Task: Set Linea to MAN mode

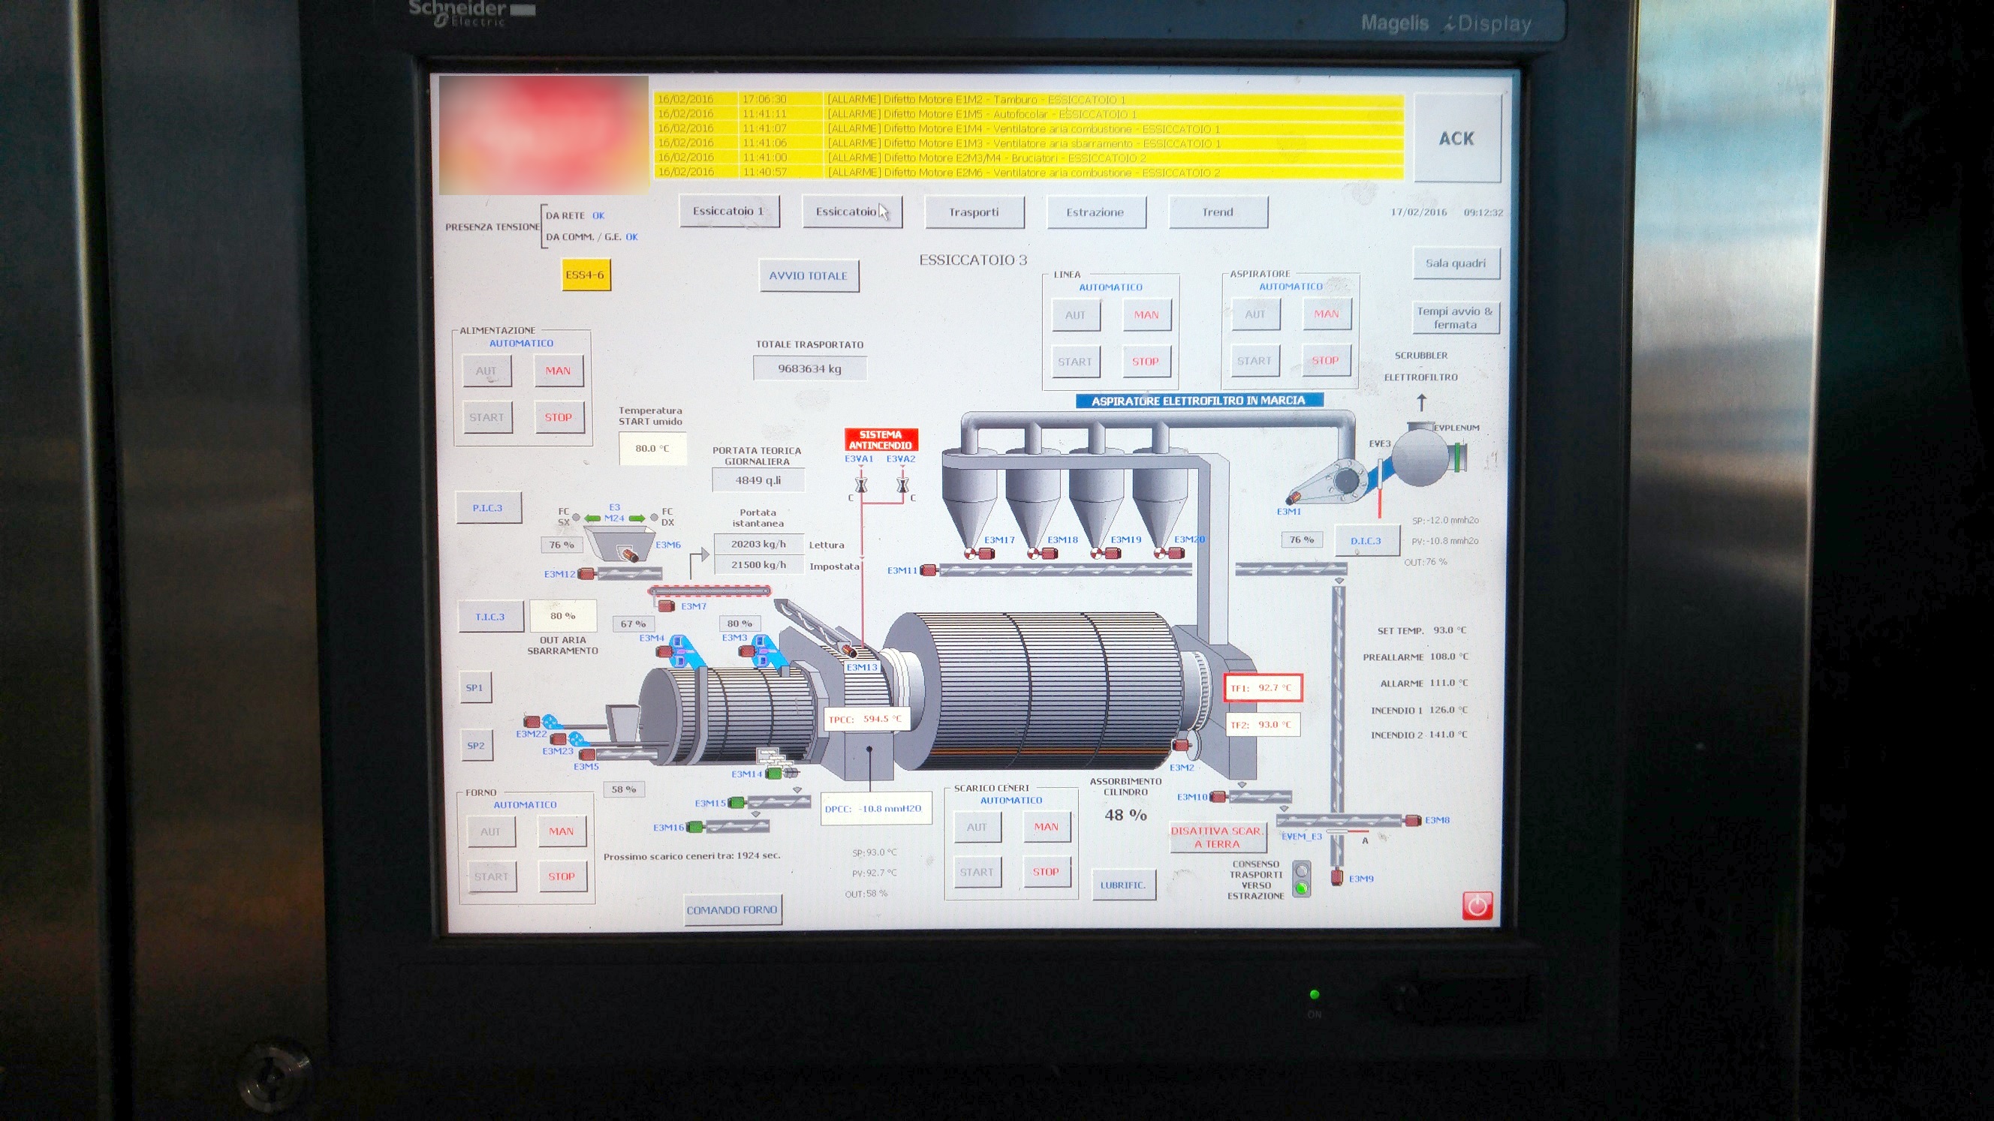Action: click(1146, 315)
